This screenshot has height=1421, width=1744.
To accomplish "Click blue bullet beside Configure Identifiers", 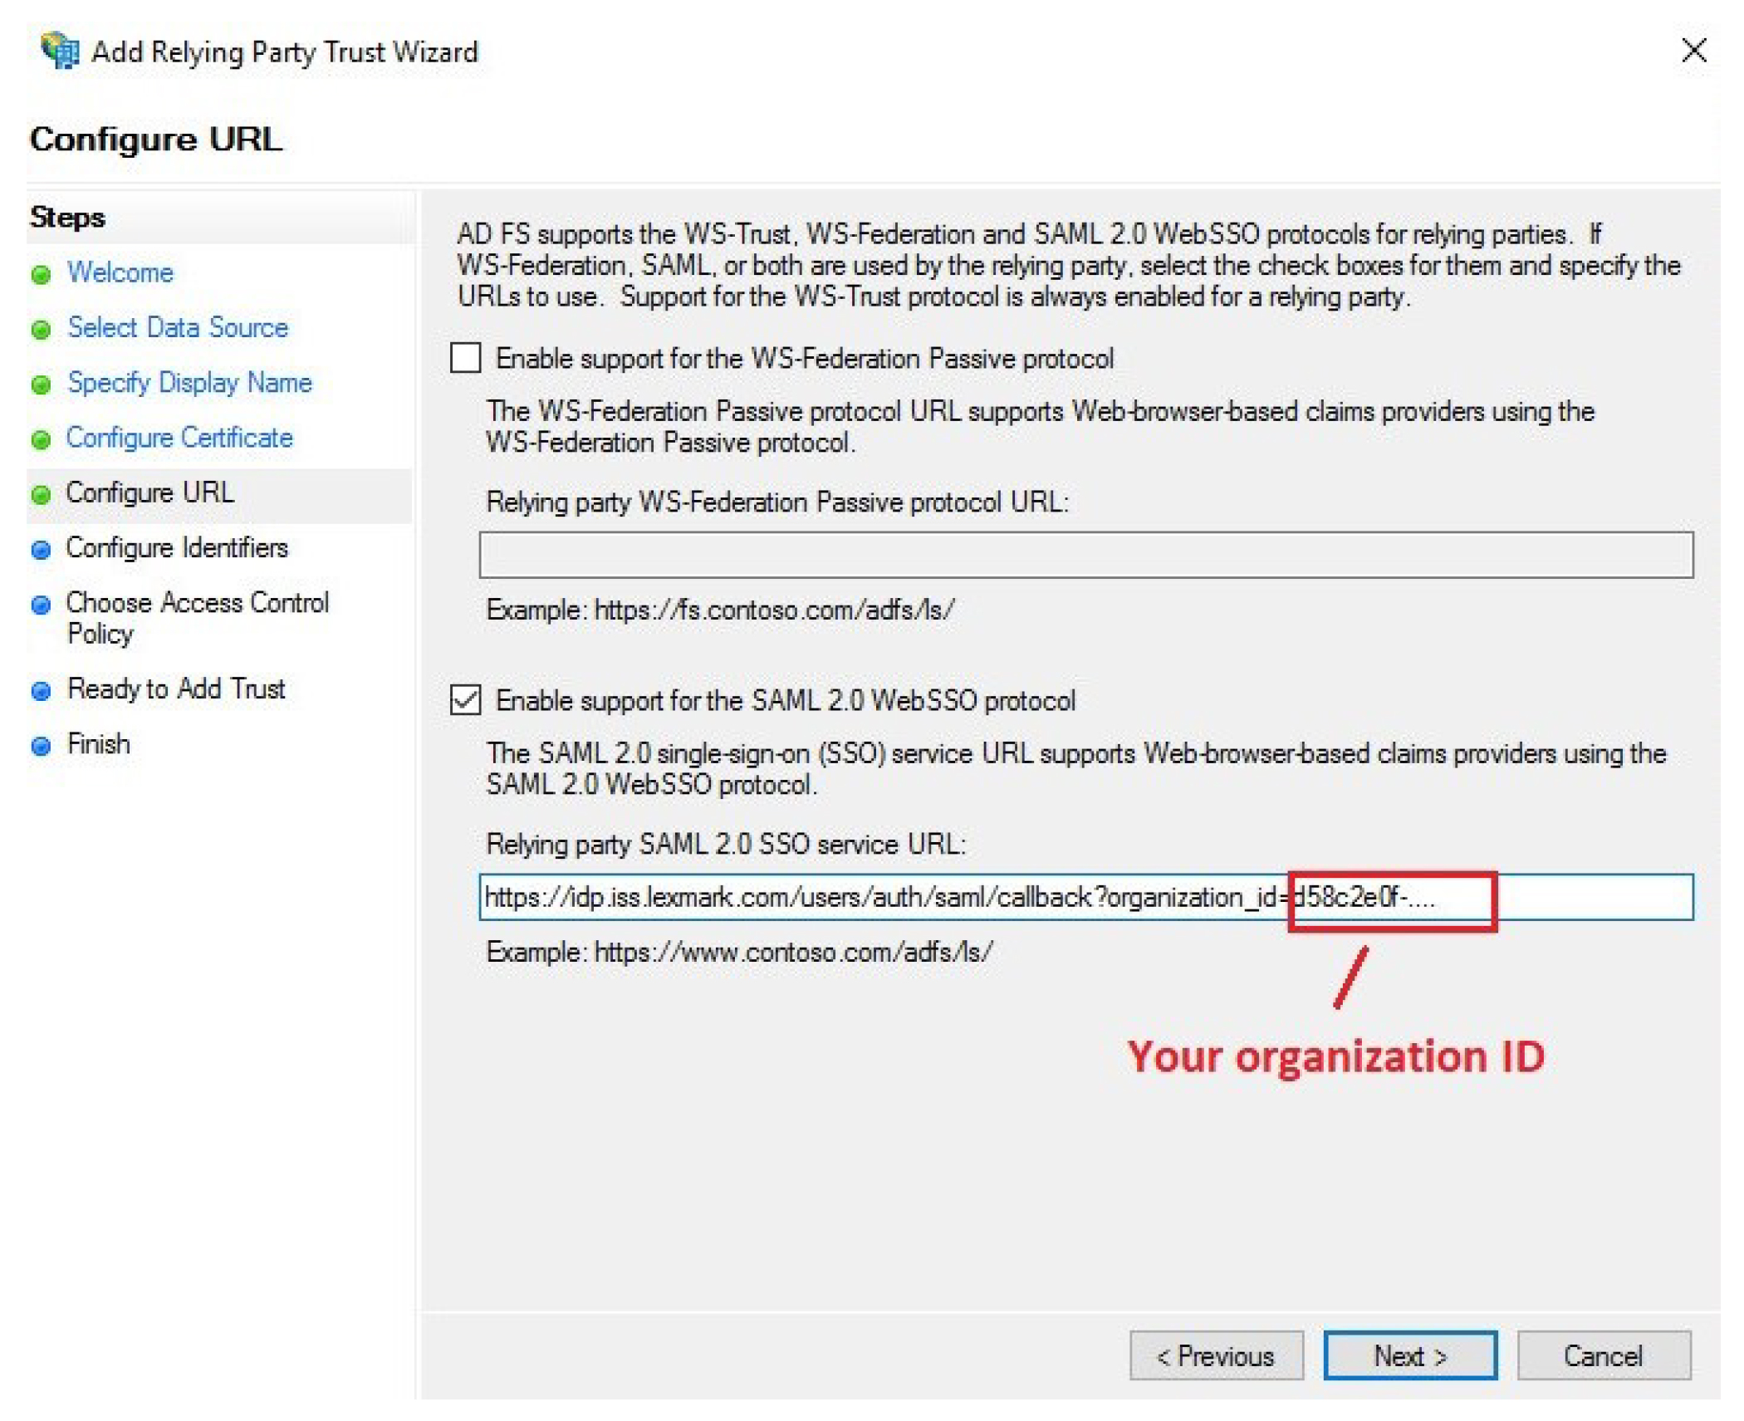I will [x=41, y=550].
